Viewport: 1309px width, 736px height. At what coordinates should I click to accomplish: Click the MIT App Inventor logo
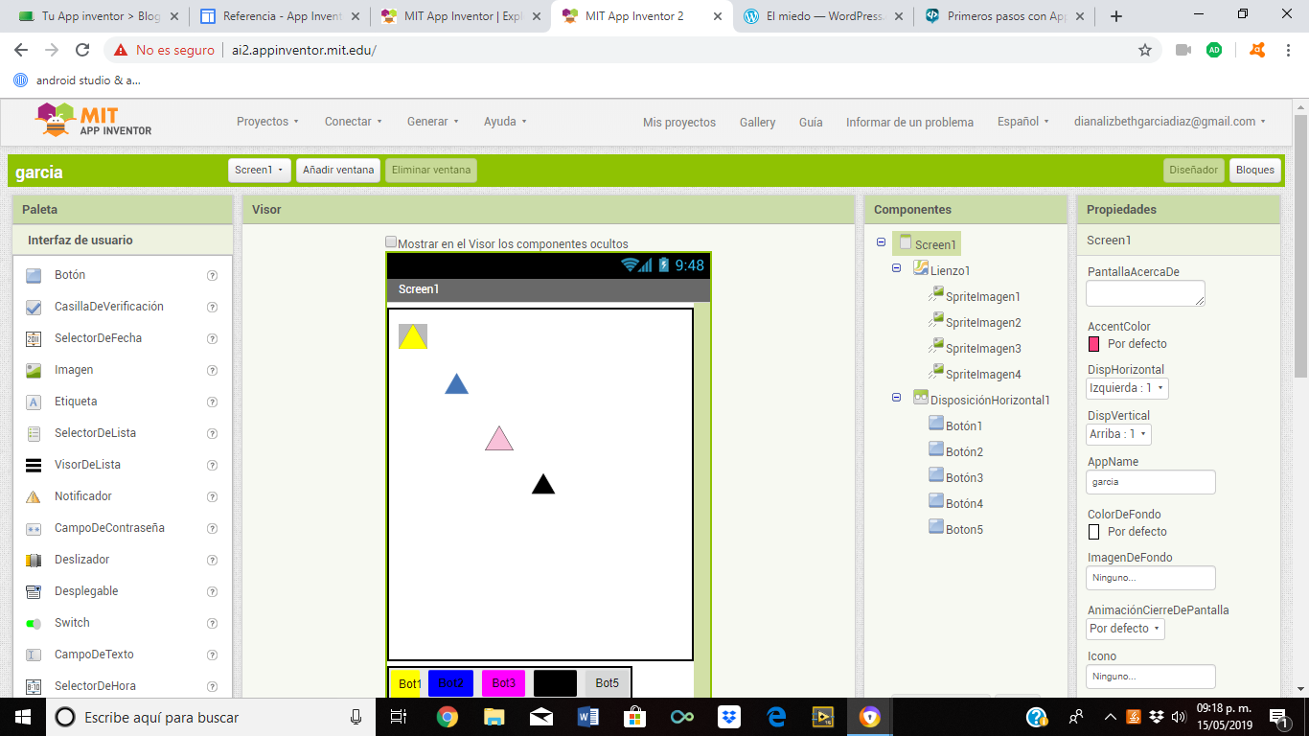coord(94,121)
